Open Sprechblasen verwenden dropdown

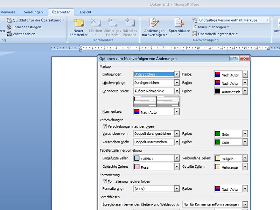tap(245, 204)
